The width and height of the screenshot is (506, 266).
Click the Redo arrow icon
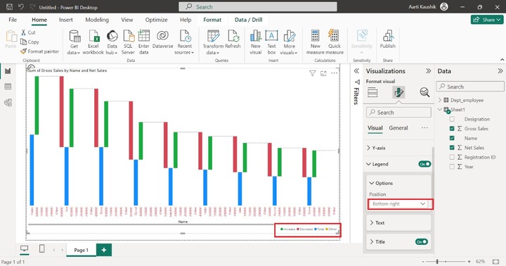coord(32,7)
